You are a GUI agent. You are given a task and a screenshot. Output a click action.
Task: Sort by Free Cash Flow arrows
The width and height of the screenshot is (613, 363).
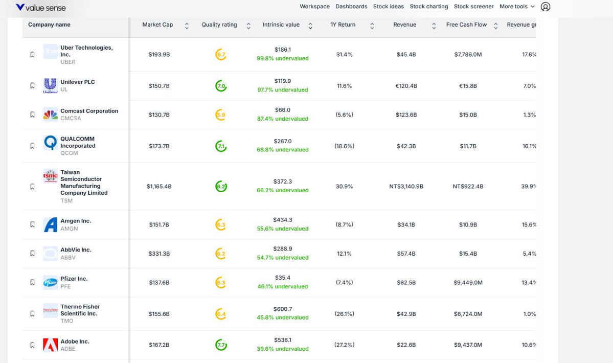click(495, 26)
